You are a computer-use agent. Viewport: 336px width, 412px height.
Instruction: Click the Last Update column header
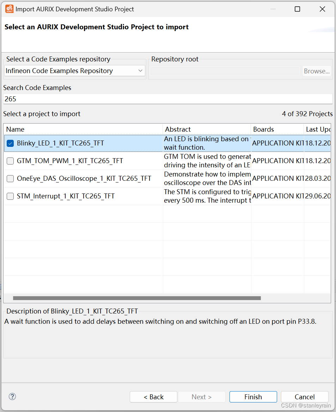tap(317, 129)
